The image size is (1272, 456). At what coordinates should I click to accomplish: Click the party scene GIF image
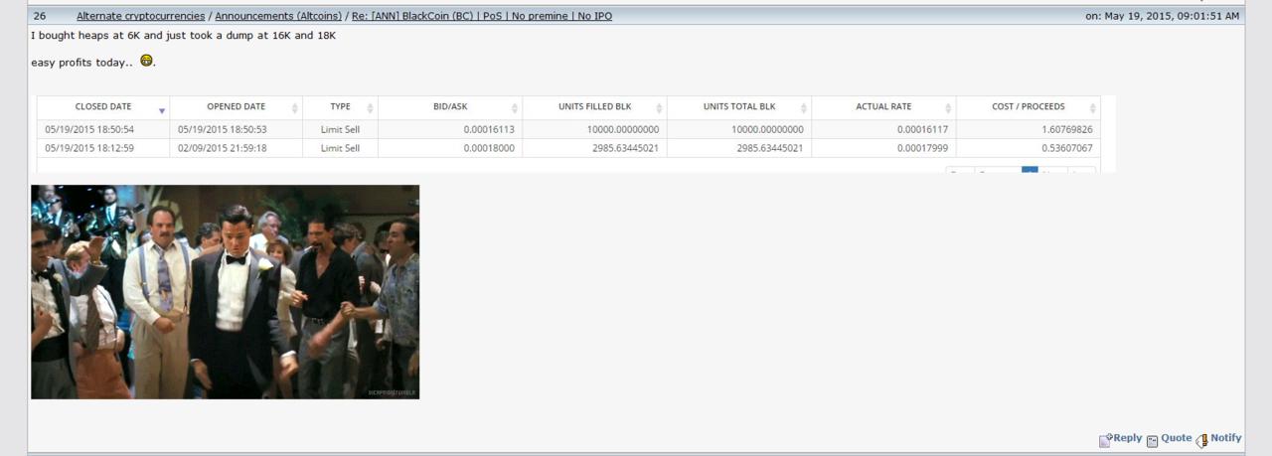coord(225,292)
